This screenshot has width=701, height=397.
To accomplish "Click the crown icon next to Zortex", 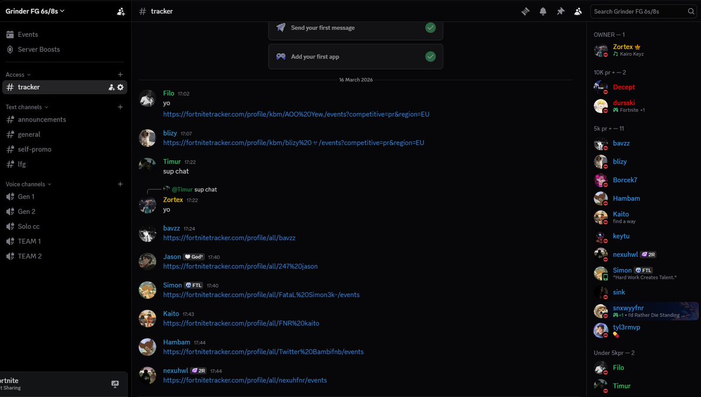I will (638, 47).
